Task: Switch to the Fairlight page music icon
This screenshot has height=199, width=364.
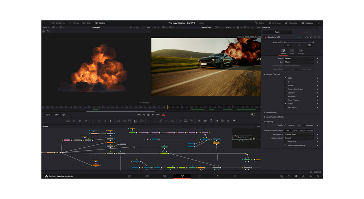Action: (x=217, y=176)
